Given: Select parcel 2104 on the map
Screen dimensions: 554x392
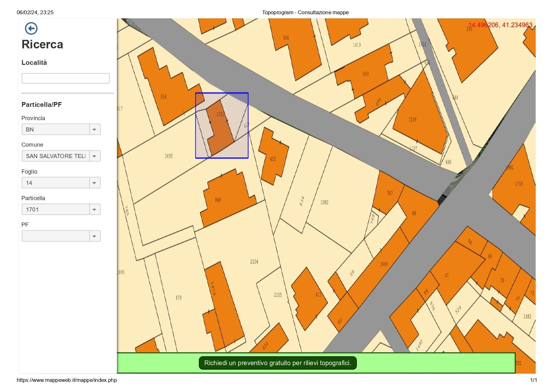Looking at the screenshot, I should point(254,262).
